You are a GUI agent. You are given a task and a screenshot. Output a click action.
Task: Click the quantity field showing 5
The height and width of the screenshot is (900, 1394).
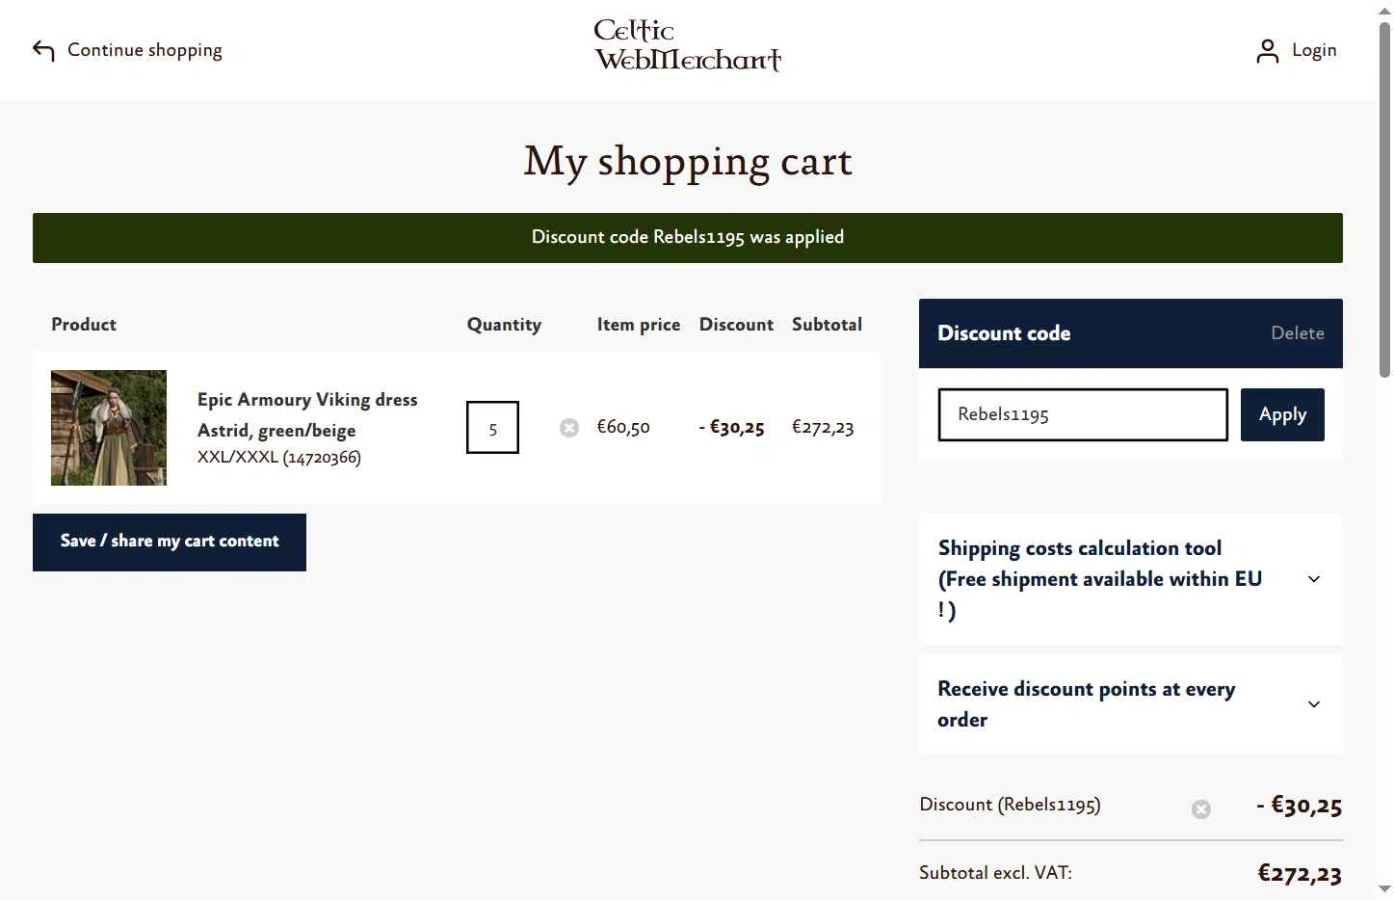point(492,427)
